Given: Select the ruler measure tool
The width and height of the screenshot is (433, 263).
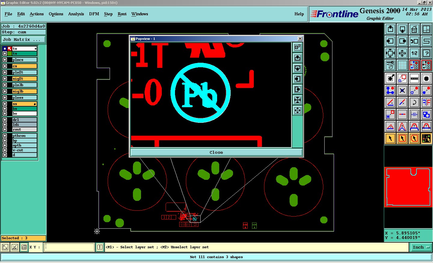Looking at the screenshot, I should (x=414, y=78).
